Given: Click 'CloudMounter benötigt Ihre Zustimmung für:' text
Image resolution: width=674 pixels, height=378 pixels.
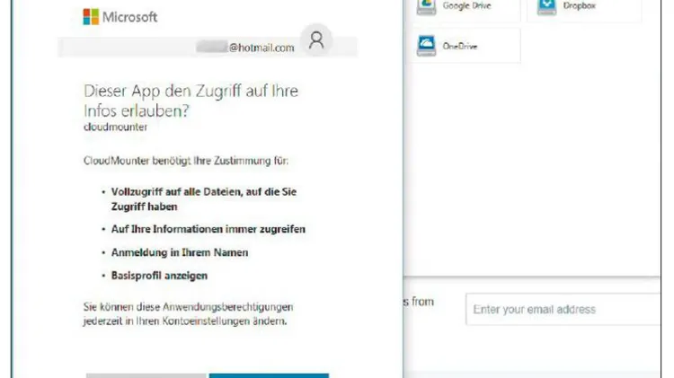Looking at the screenshot, I should pos(186,161).
